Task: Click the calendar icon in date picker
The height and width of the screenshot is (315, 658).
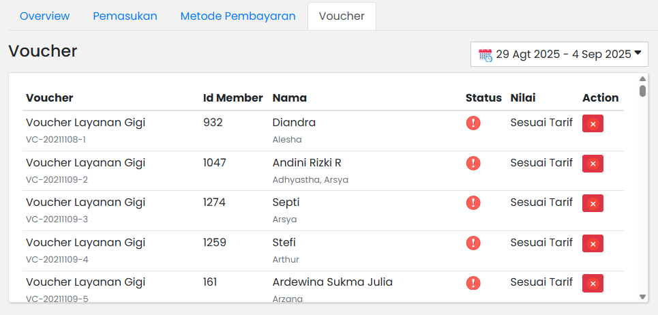Action: pyautogui.click(x=485, y=55)
